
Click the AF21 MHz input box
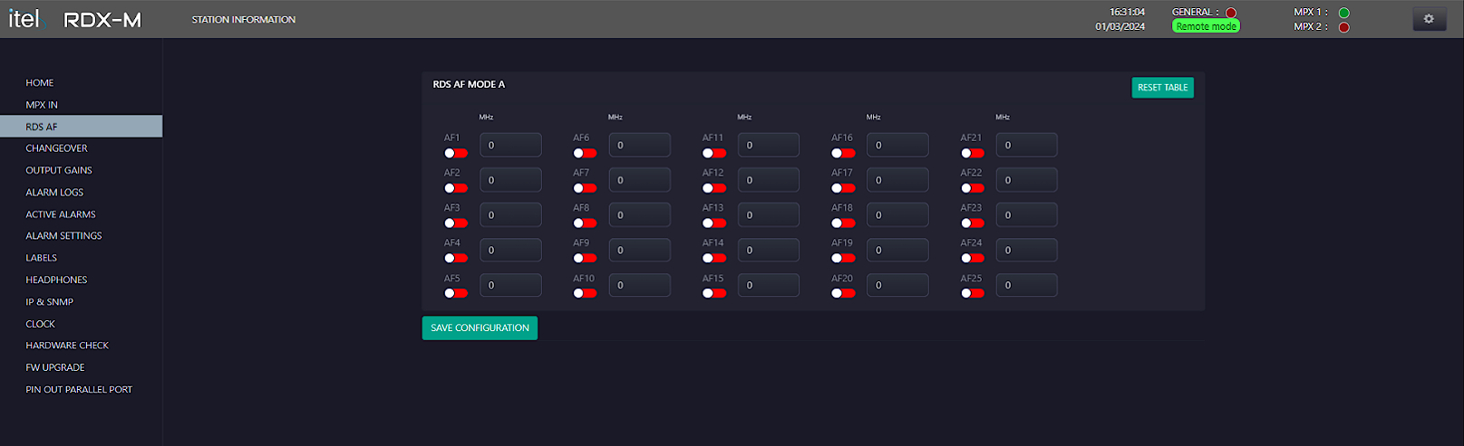point(1026,145)
